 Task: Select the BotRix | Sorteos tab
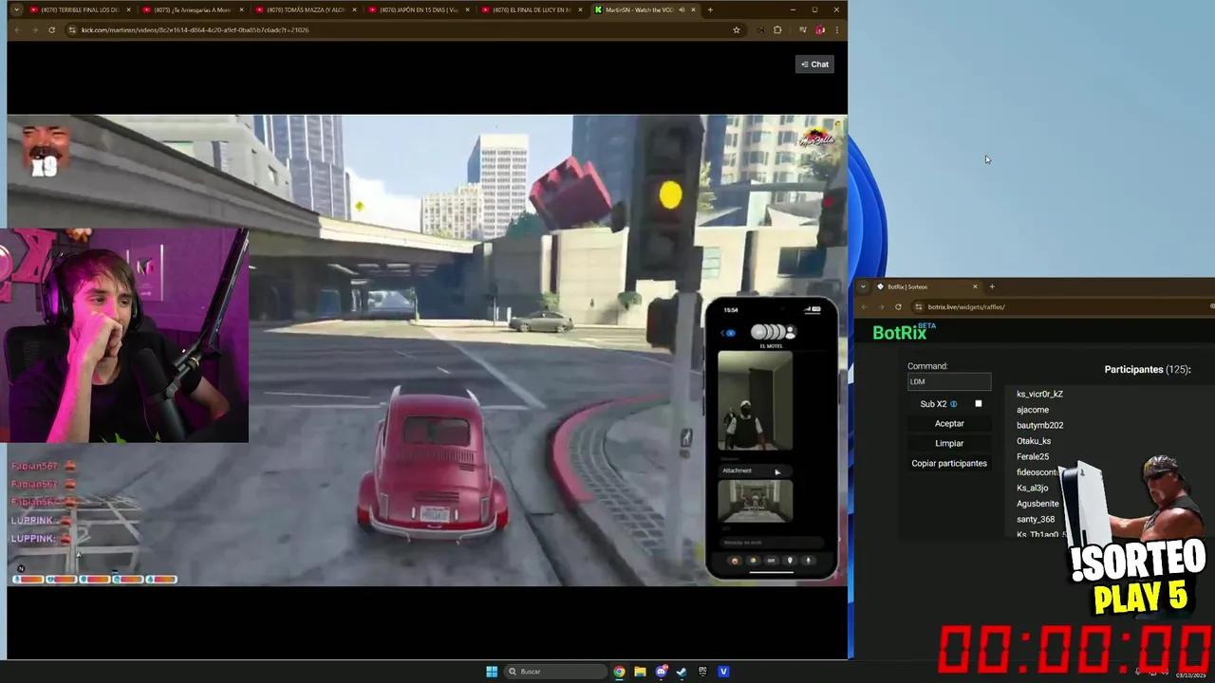[x=926, y=286]
